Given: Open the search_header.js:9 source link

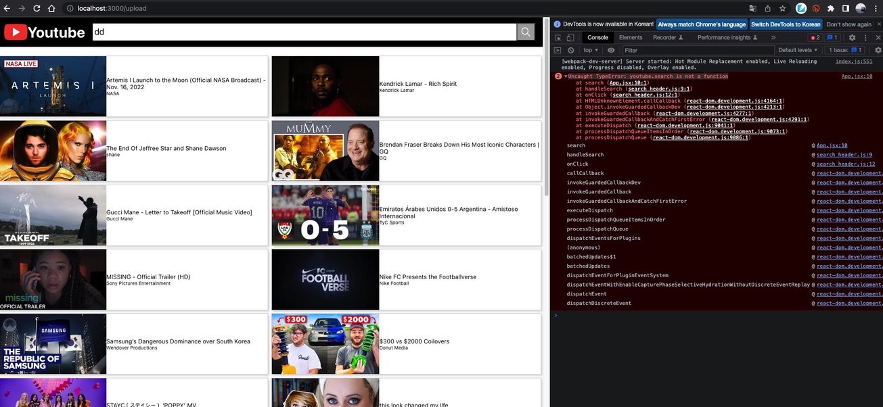Looking at the screenshot, I should click(x=844, y=155).
